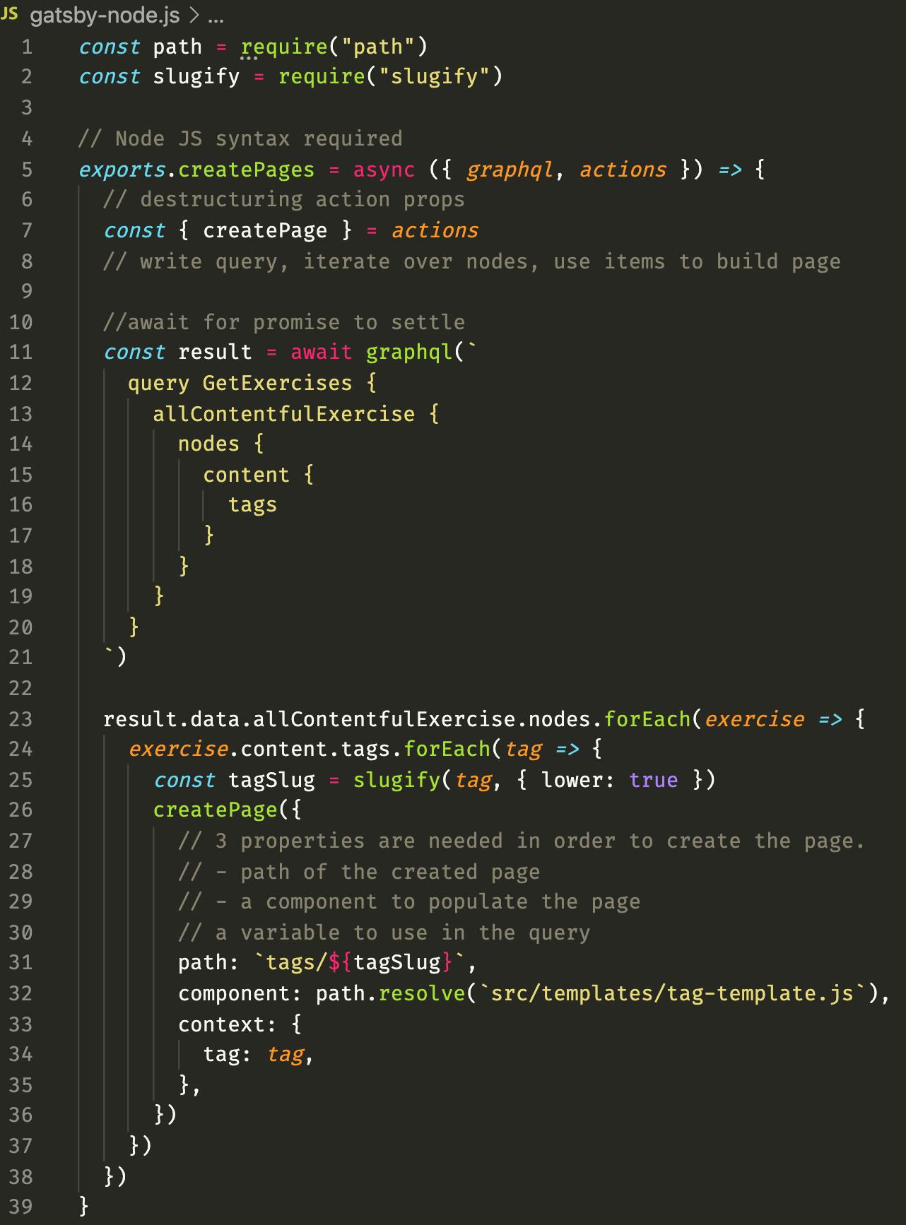Click the 'src/templates/tag-template.js' string
Viewport: 906px width, 1225px height.
[672, 993]
